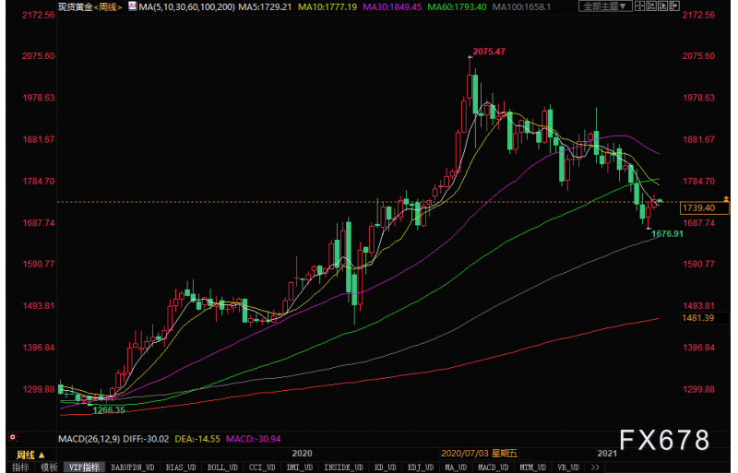Click 1590.77 on the left price axis

tap(39, 264)
